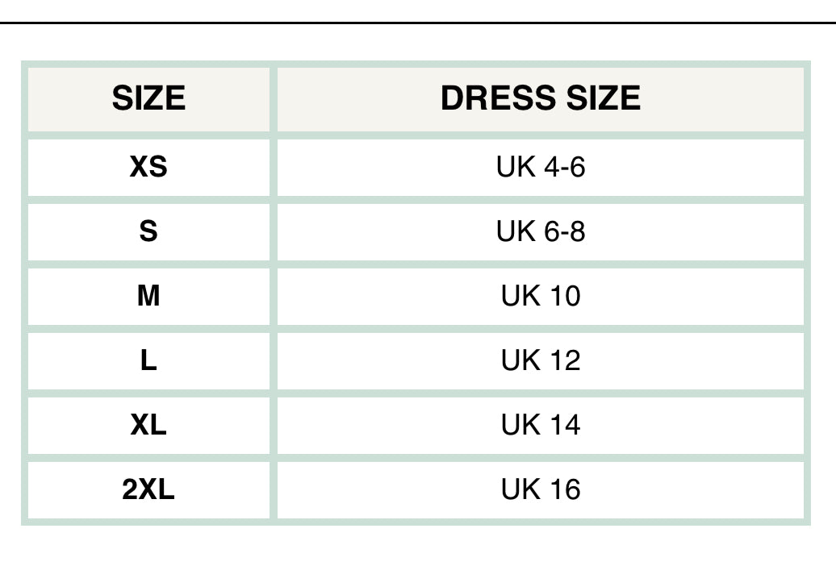The image size is (836, 566).
Task: Click divider between SIZE and DRESS SIZE headers
Action: pyautogui.click(x=274, y=98)
